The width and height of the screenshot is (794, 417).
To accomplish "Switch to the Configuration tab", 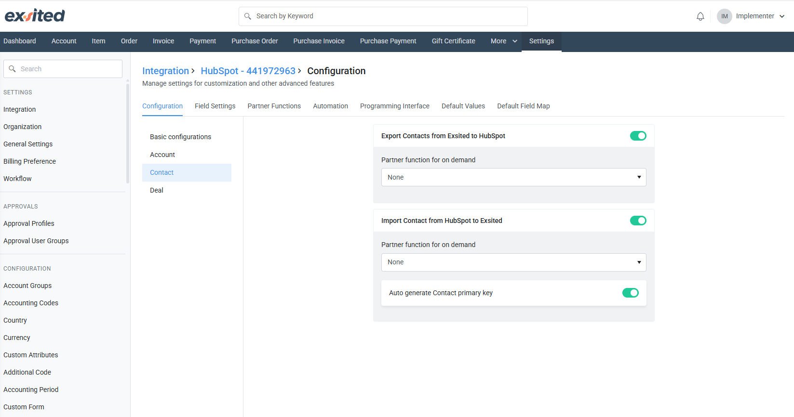I will (x=162, y=106).
